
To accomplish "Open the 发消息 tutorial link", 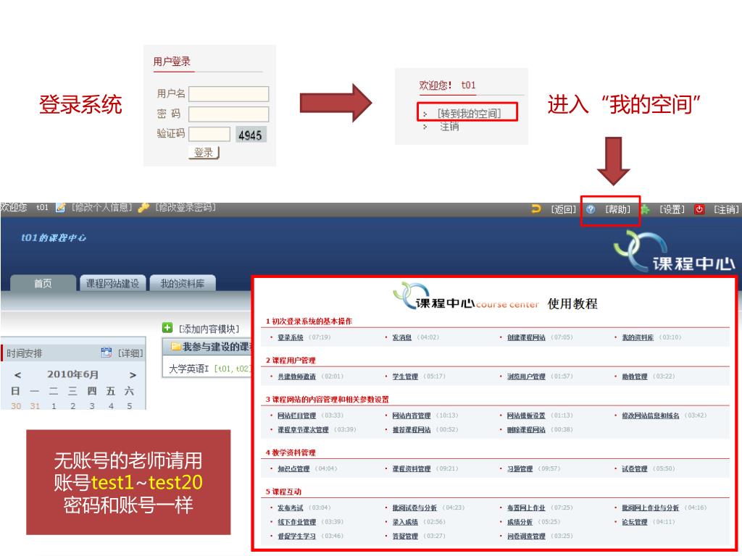I will (401, 337).
